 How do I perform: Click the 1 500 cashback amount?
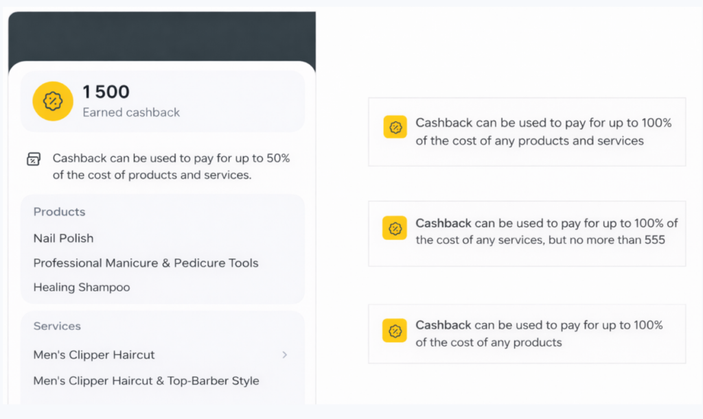106,92
